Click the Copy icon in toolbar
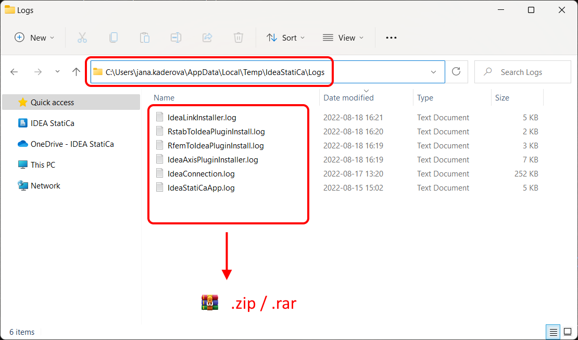 [114, 37]
